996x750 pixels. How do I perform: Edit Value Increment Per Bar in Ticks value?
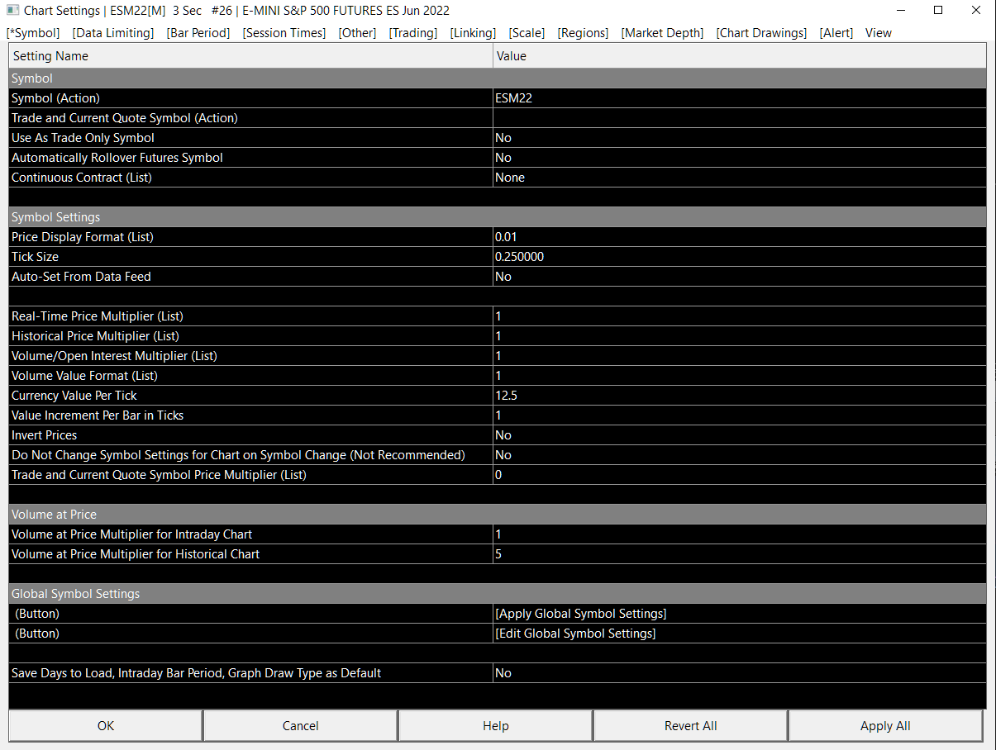[739, 415]
